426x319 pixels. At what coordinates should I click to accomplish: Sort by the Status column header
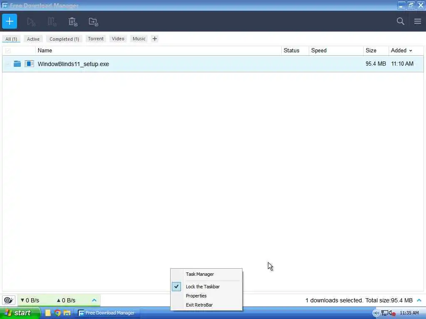pos(295,50)
